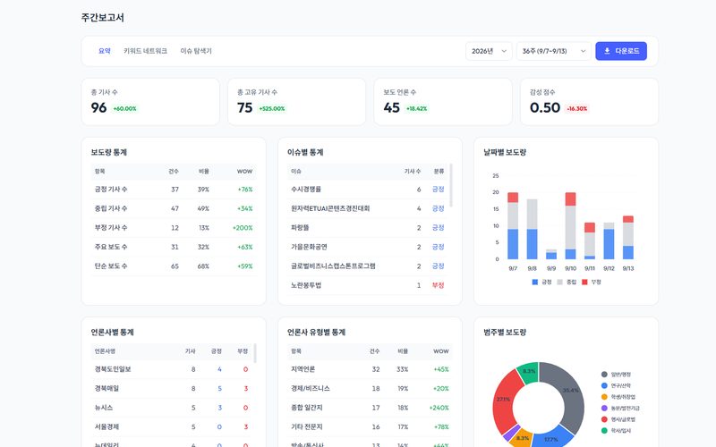The width and height of the screenshot is (716, 447).
Task: Open the 36주 (9/7~9/13) week dropdown
Action: [553, 51]
